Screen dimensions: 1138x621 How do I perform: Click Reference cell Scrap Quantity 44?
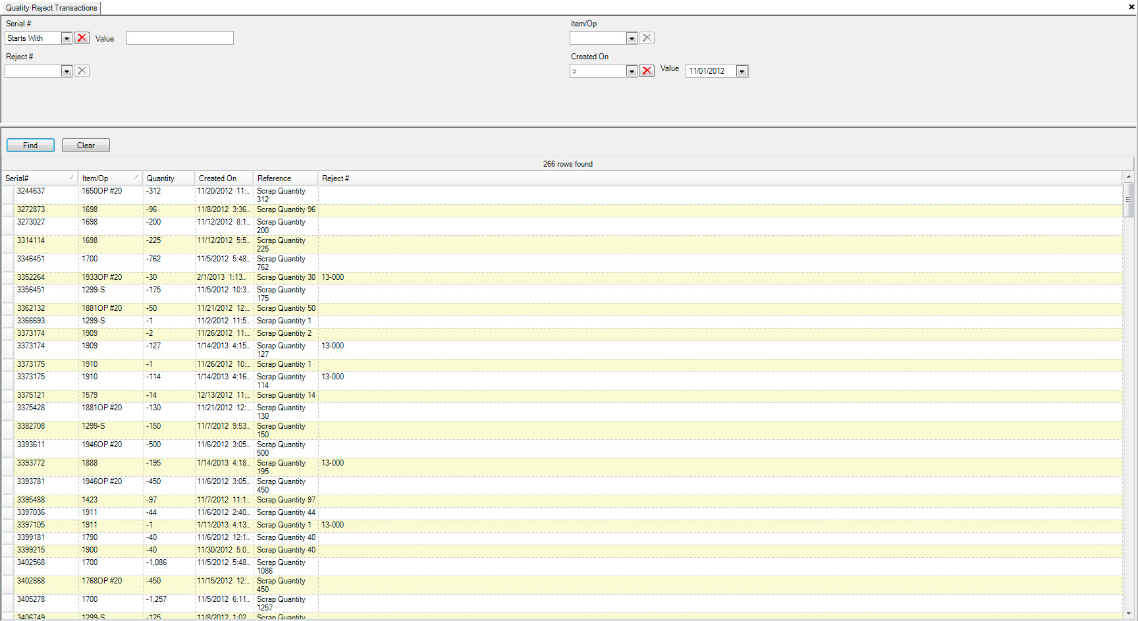286,512
